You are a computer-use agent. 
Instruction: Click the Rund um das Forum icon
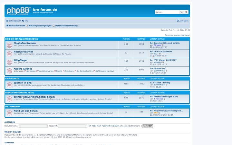point(9,113)
